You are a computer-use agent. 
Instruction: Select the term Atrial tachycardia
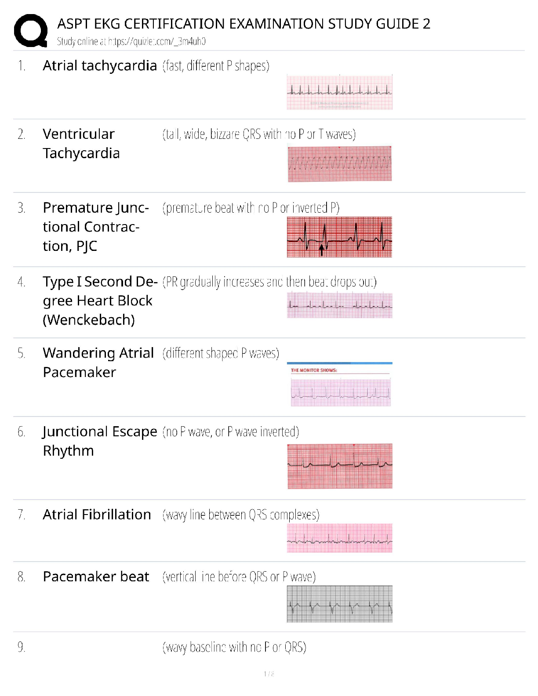pos(100,66)
